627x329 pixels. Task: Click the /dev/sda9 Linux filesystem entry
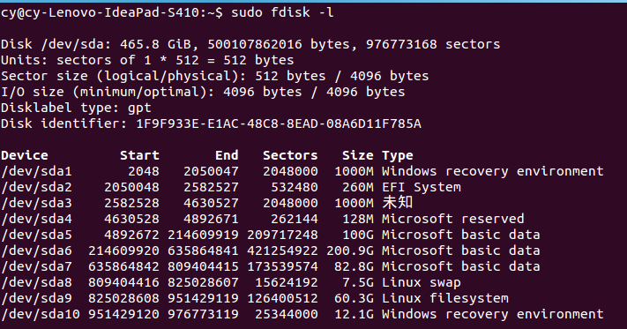point(255,298)
